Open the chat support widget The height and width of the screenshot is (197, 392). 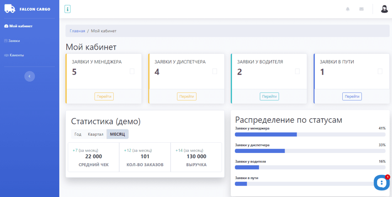pos(381,182)
